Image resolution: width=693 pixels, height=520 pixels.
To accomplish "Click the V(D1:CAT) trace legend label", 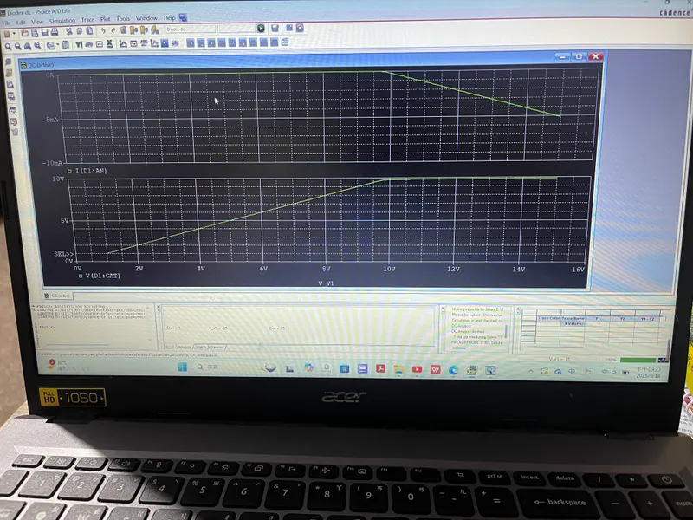I will click(102, 276).
